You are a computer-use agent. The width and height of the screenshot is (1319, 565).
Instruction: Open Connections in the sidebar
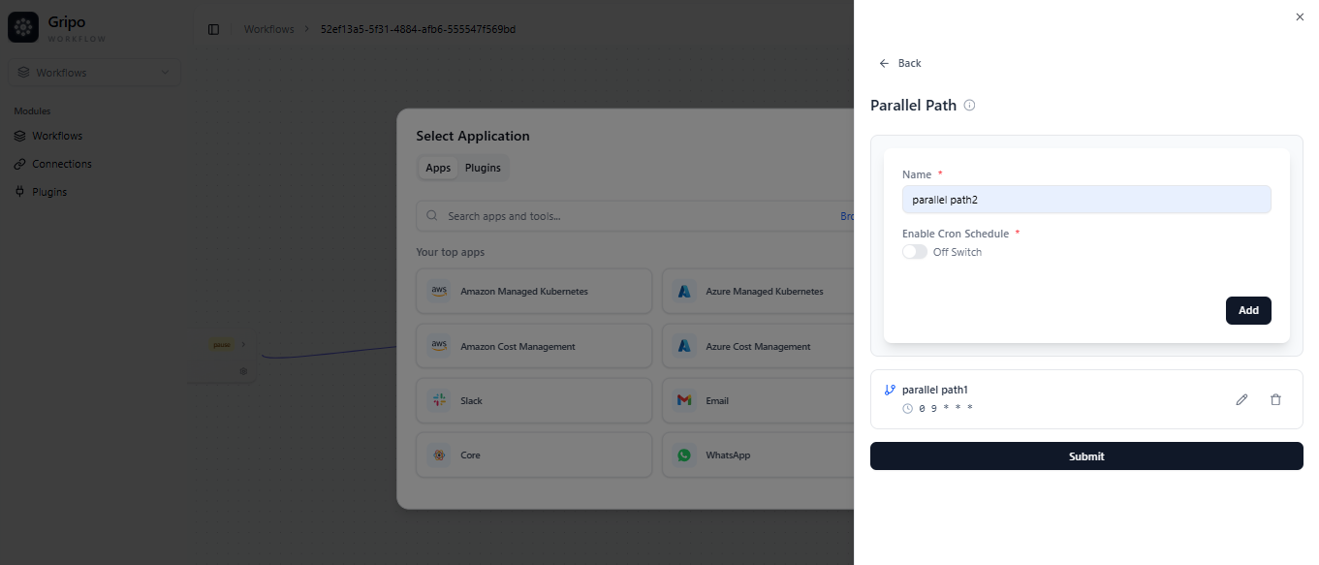[x=62, y=164]
